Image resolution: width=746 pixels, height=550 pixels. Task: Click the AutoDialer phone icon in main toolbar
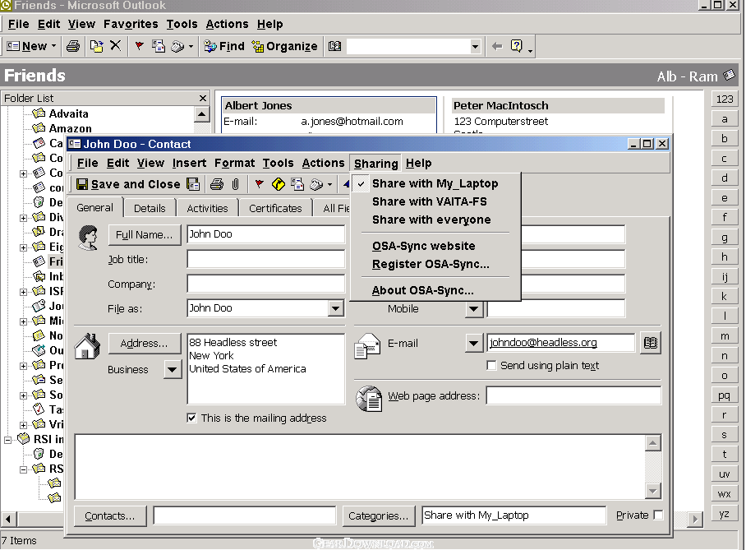click(177, 46)
